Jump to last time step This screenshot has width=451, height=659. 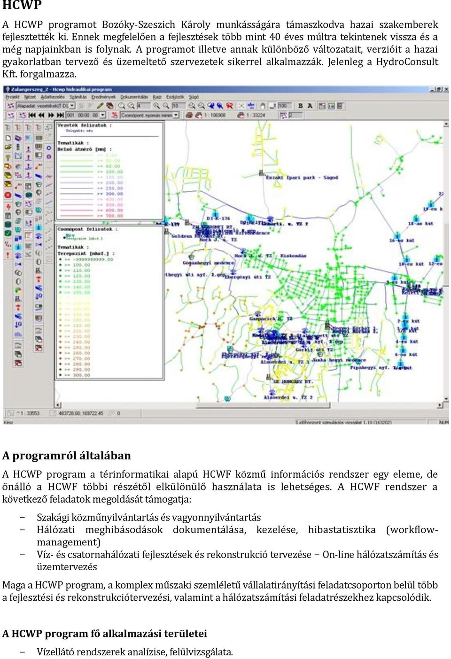click(x=60, y=115)
